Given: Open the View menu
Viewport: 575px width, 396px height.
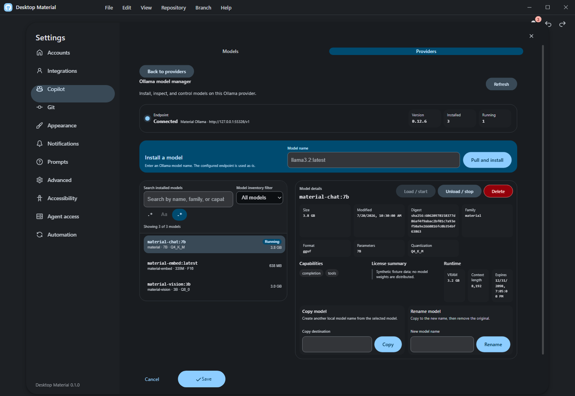Looking at the screenshot, I should pyautogui.click(x=146, y=8).
